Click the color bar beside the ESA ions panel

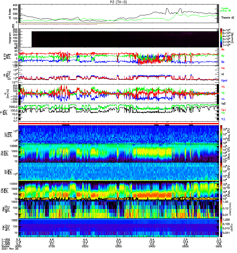pyautogui.click(x=221, y=153)
